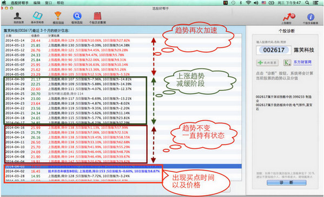Viewport: 324px width, 197px height.
Task: Click the battery status icon
Action: point(271,3)
